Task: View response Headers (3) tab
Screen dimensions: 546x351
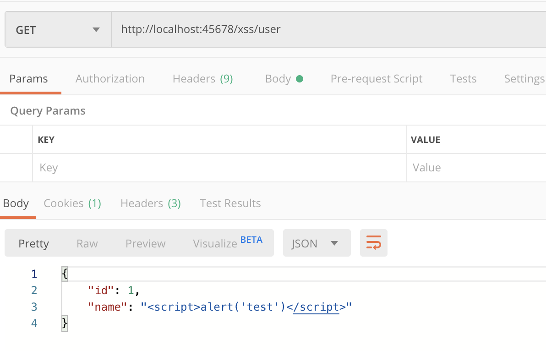Action: pyautogui.click(x=151, y=203)
